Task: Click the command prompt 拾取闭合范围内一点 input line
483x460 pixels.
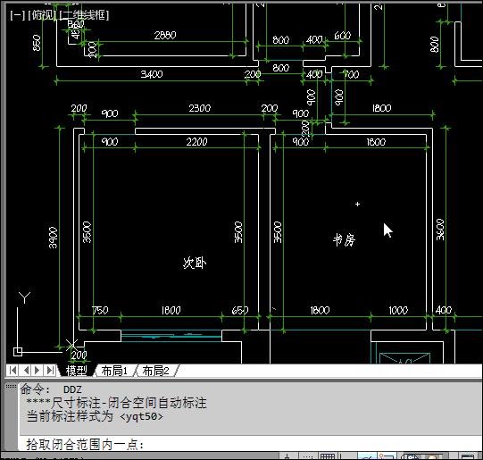Action: pyautogui.click(x=251, y=444)
